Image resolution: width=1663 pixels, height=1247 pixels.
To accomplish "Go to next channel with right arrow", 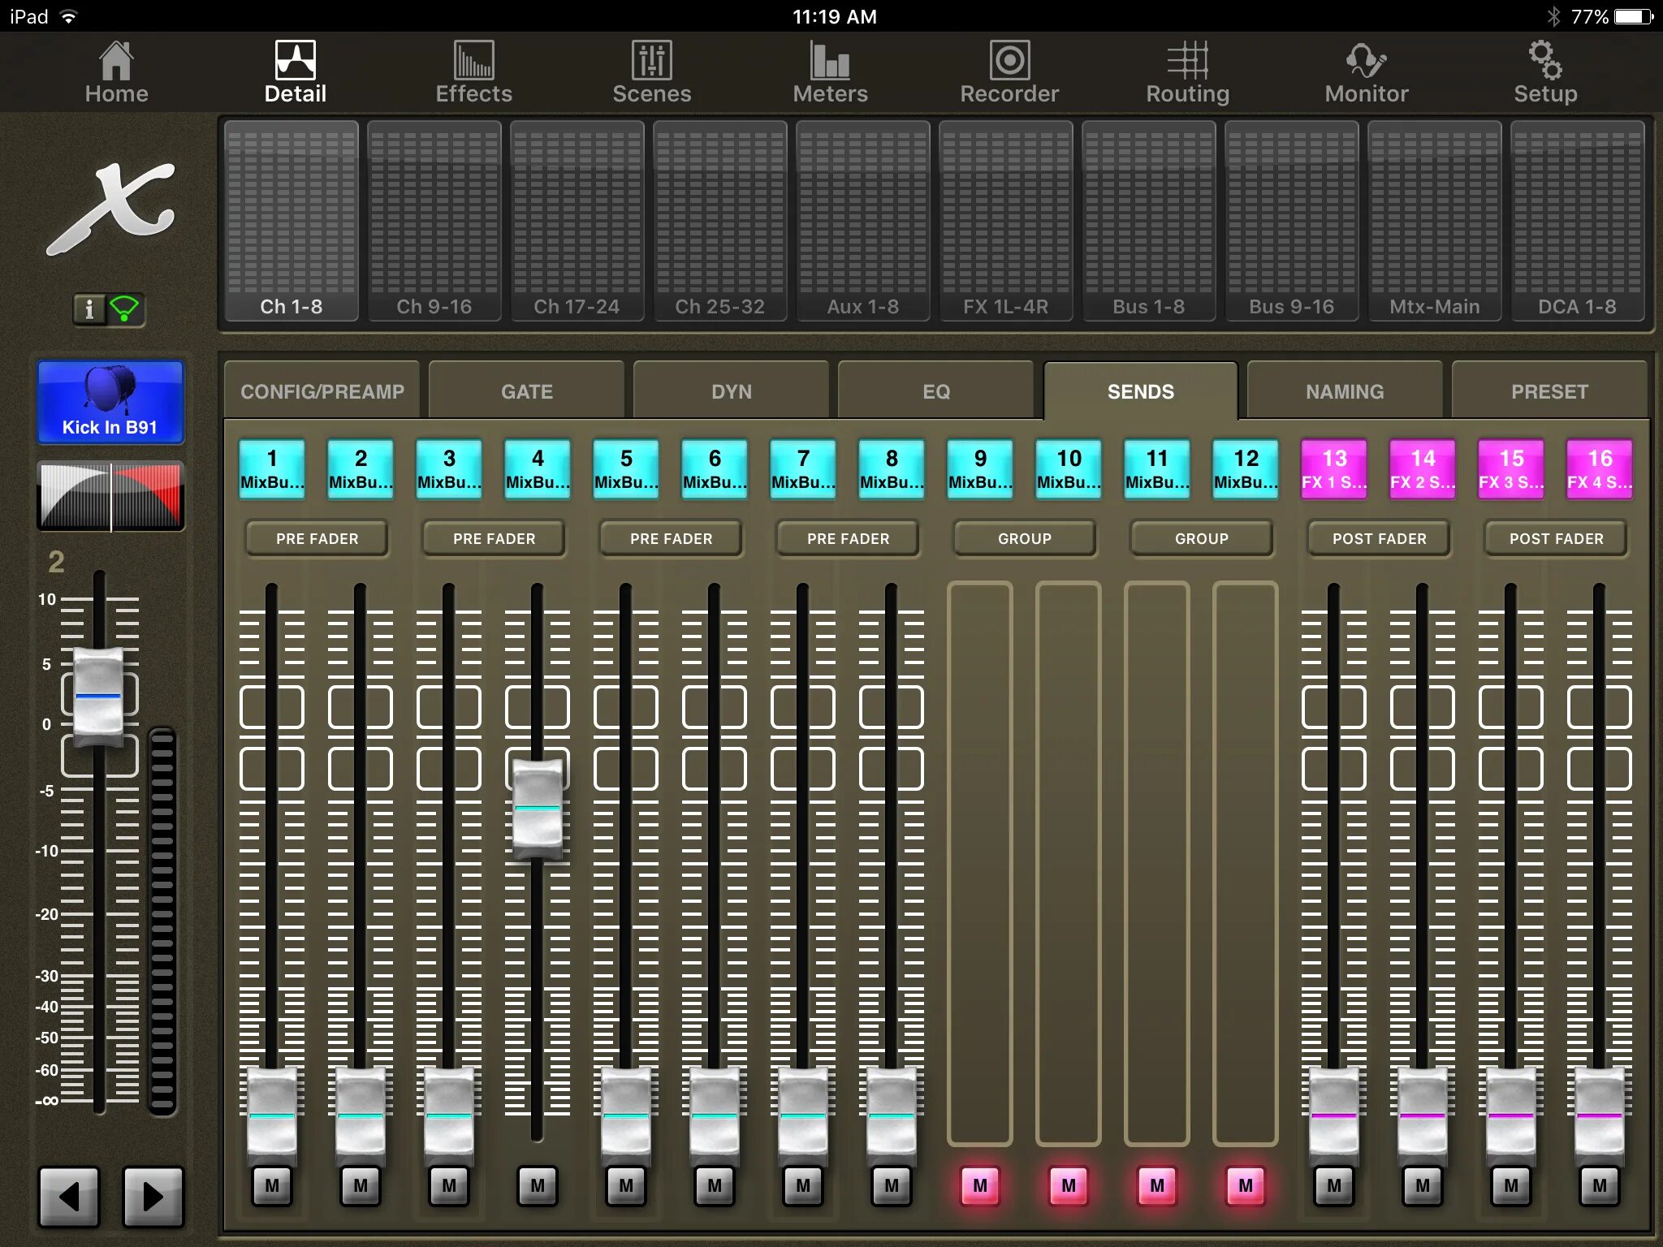I will pyautogui.click(x=153, y=1196).
